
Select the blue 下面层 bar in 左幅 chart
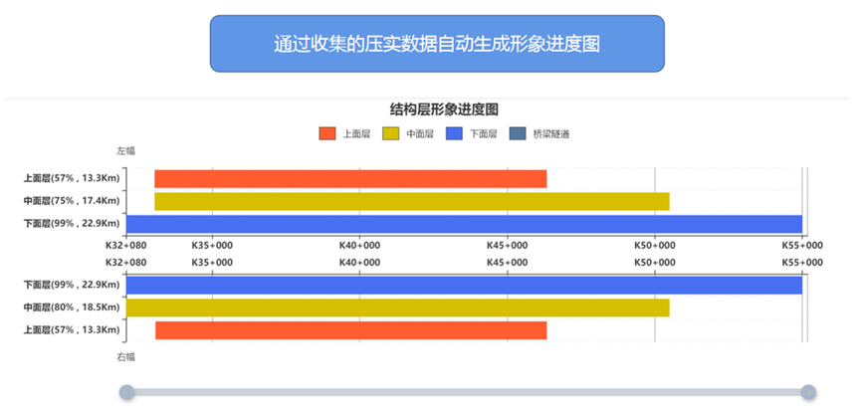pyautogui.click(x=464, y=224)
